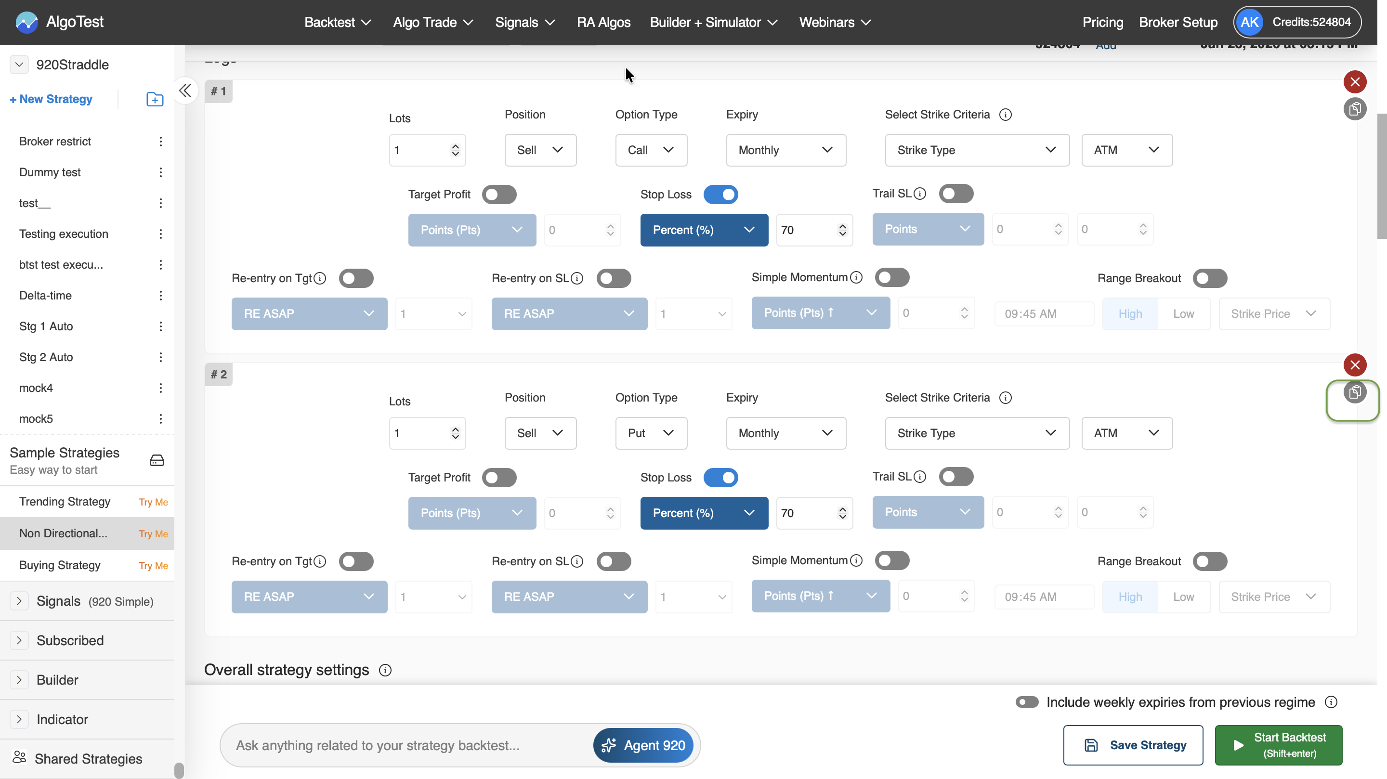
Task: Expand the Signals section in sidebar
Action: (19, 601)
